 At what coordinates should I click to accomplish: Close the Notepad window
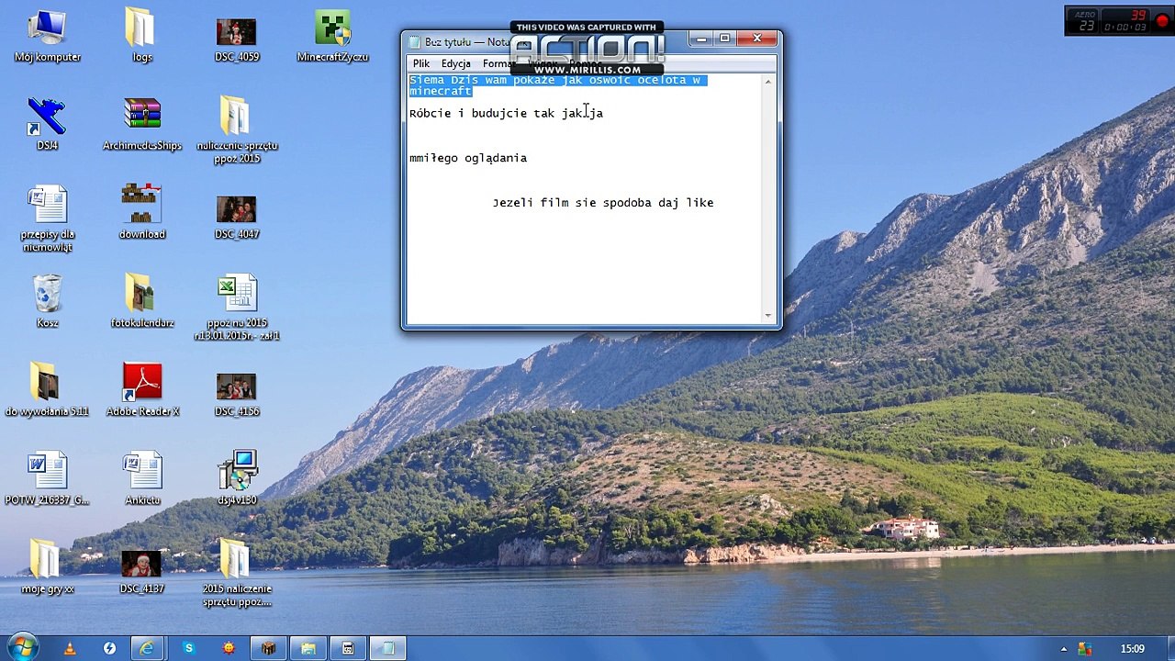(757, 39)
